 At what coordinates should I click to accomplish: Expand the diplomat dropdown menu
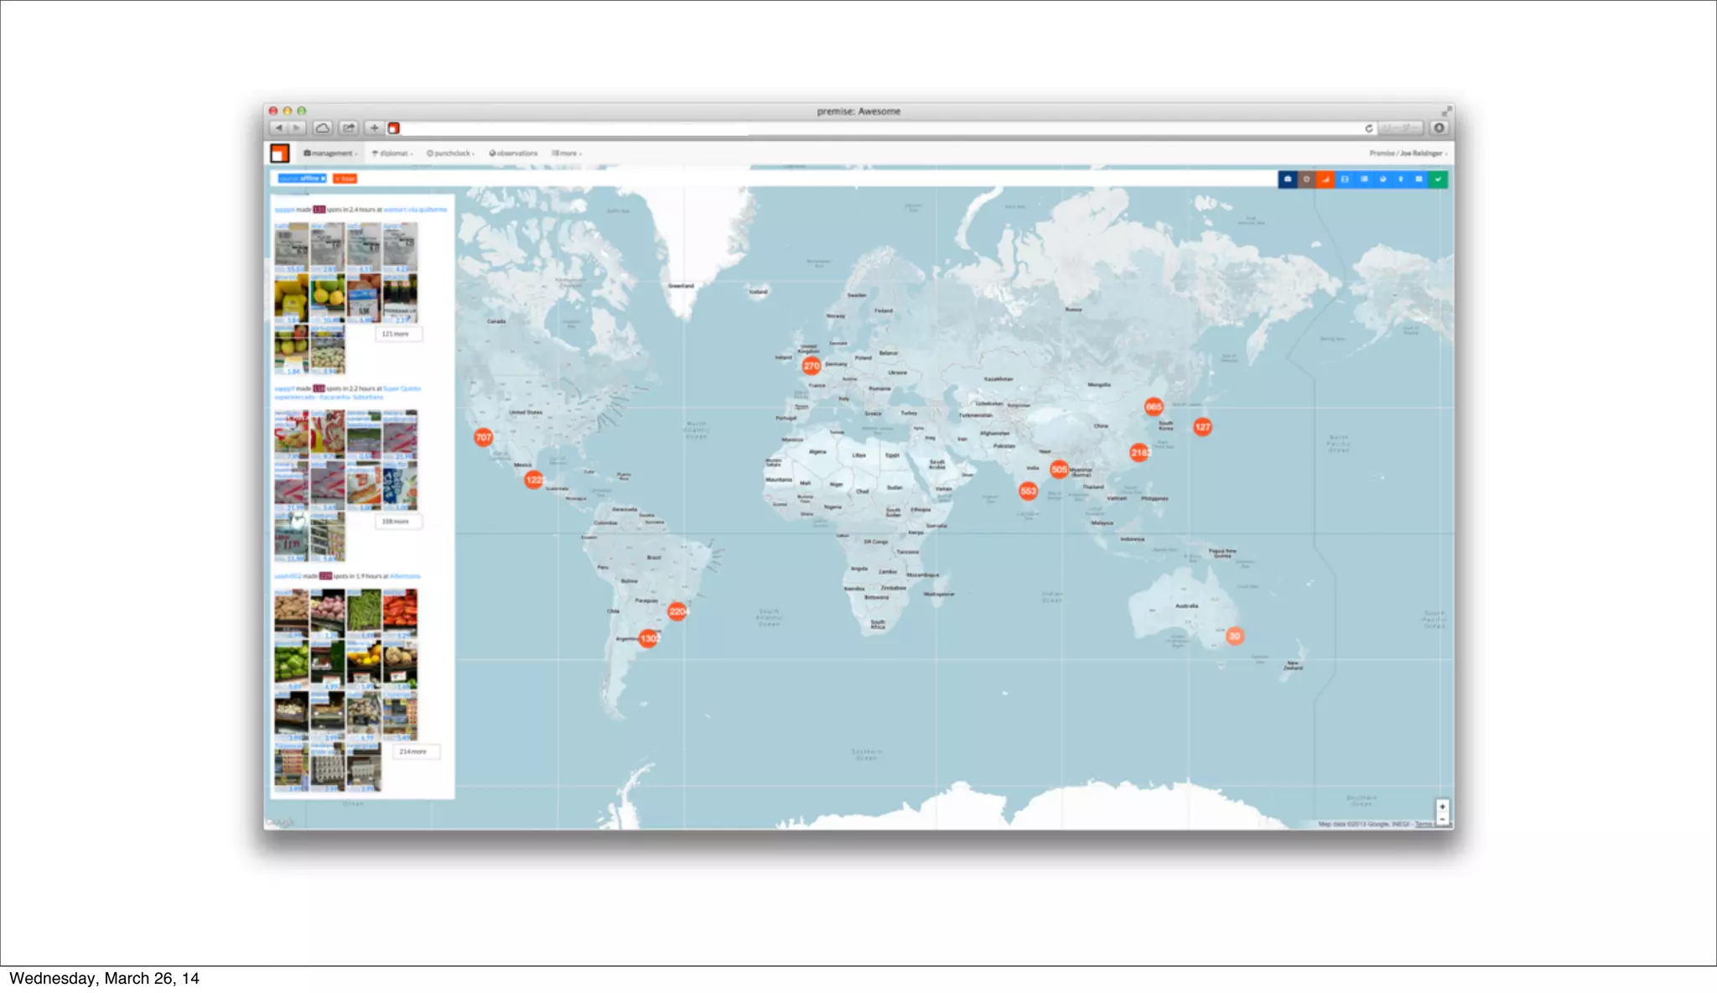click(392, 153)
